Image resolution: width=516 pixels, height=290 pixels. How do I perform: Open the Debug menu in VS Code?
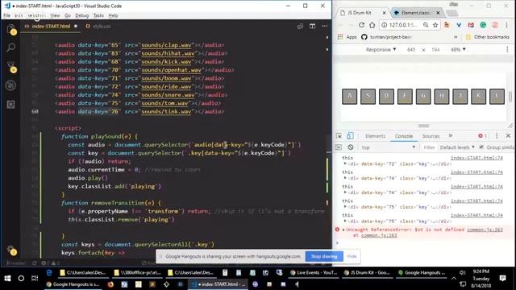pyautogui.click(x=81, y=15)
